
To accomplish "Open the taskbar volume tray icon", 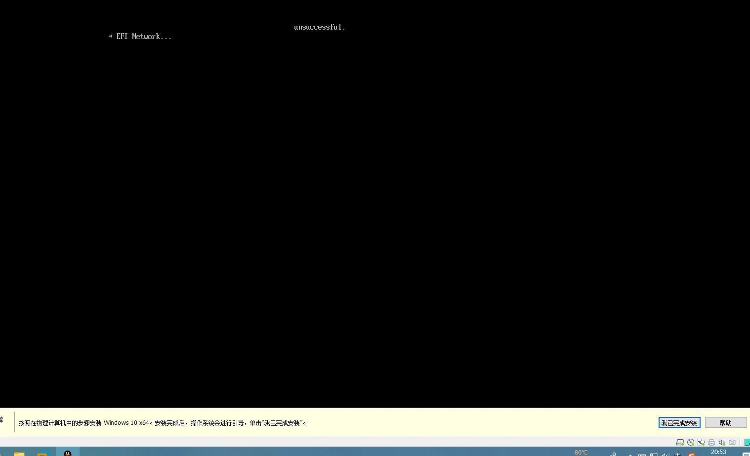I will [x=666, y=454].
